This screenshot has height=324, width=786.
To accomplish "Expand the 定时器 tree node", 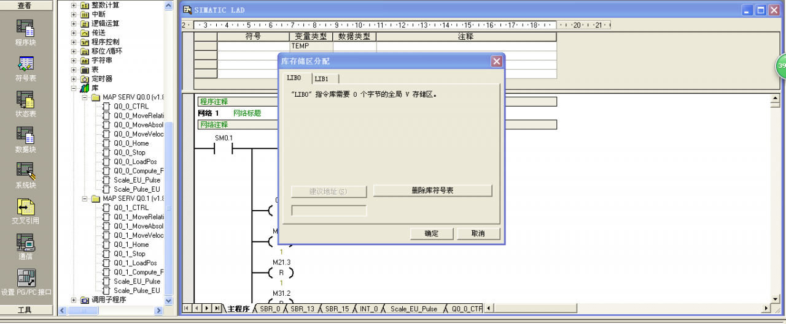I will [74, 79].
